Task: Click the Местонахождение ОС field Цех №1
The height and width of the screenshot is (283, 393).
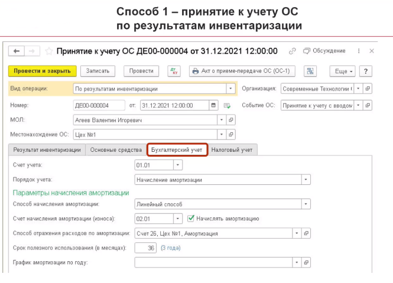Action: pyautogui.click(x=145, y=134)
